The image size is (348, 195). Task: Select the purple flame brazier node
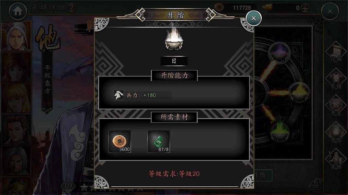279,53
